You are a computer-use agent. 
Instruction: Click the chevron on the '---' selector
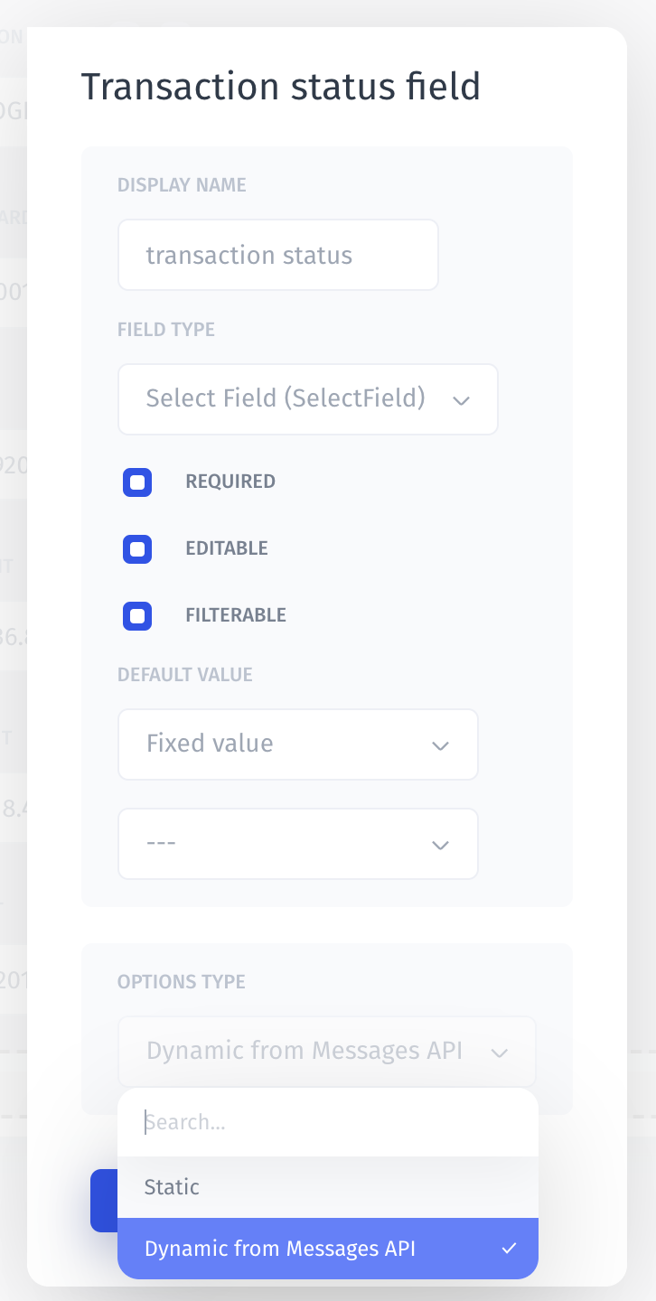440,845
